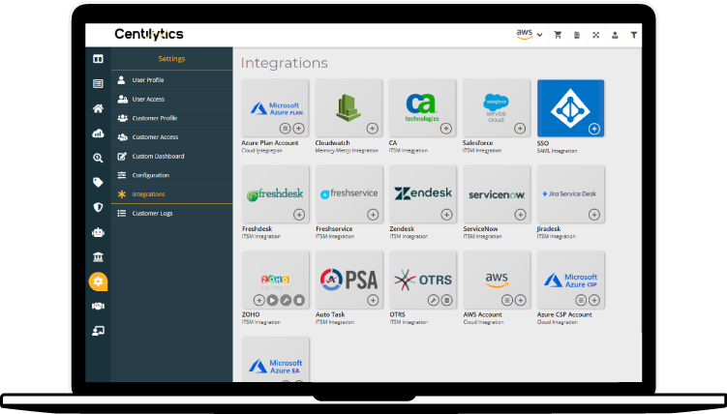Go to Customer Profile

pos(171,118)
